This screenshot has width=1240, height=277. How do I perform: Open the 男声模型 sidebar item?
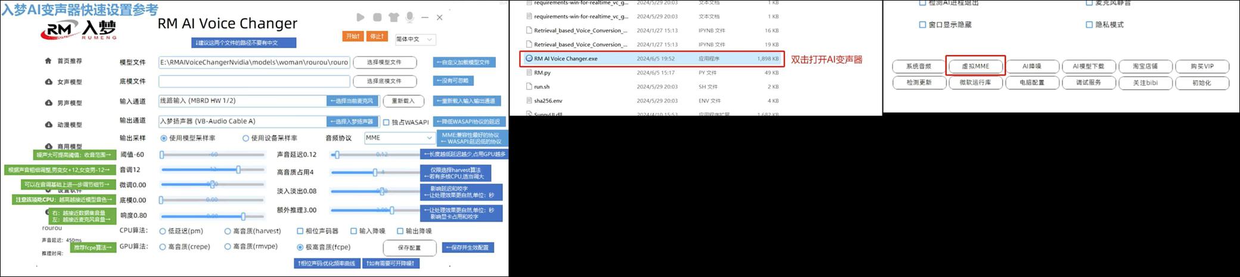[63, 102]
